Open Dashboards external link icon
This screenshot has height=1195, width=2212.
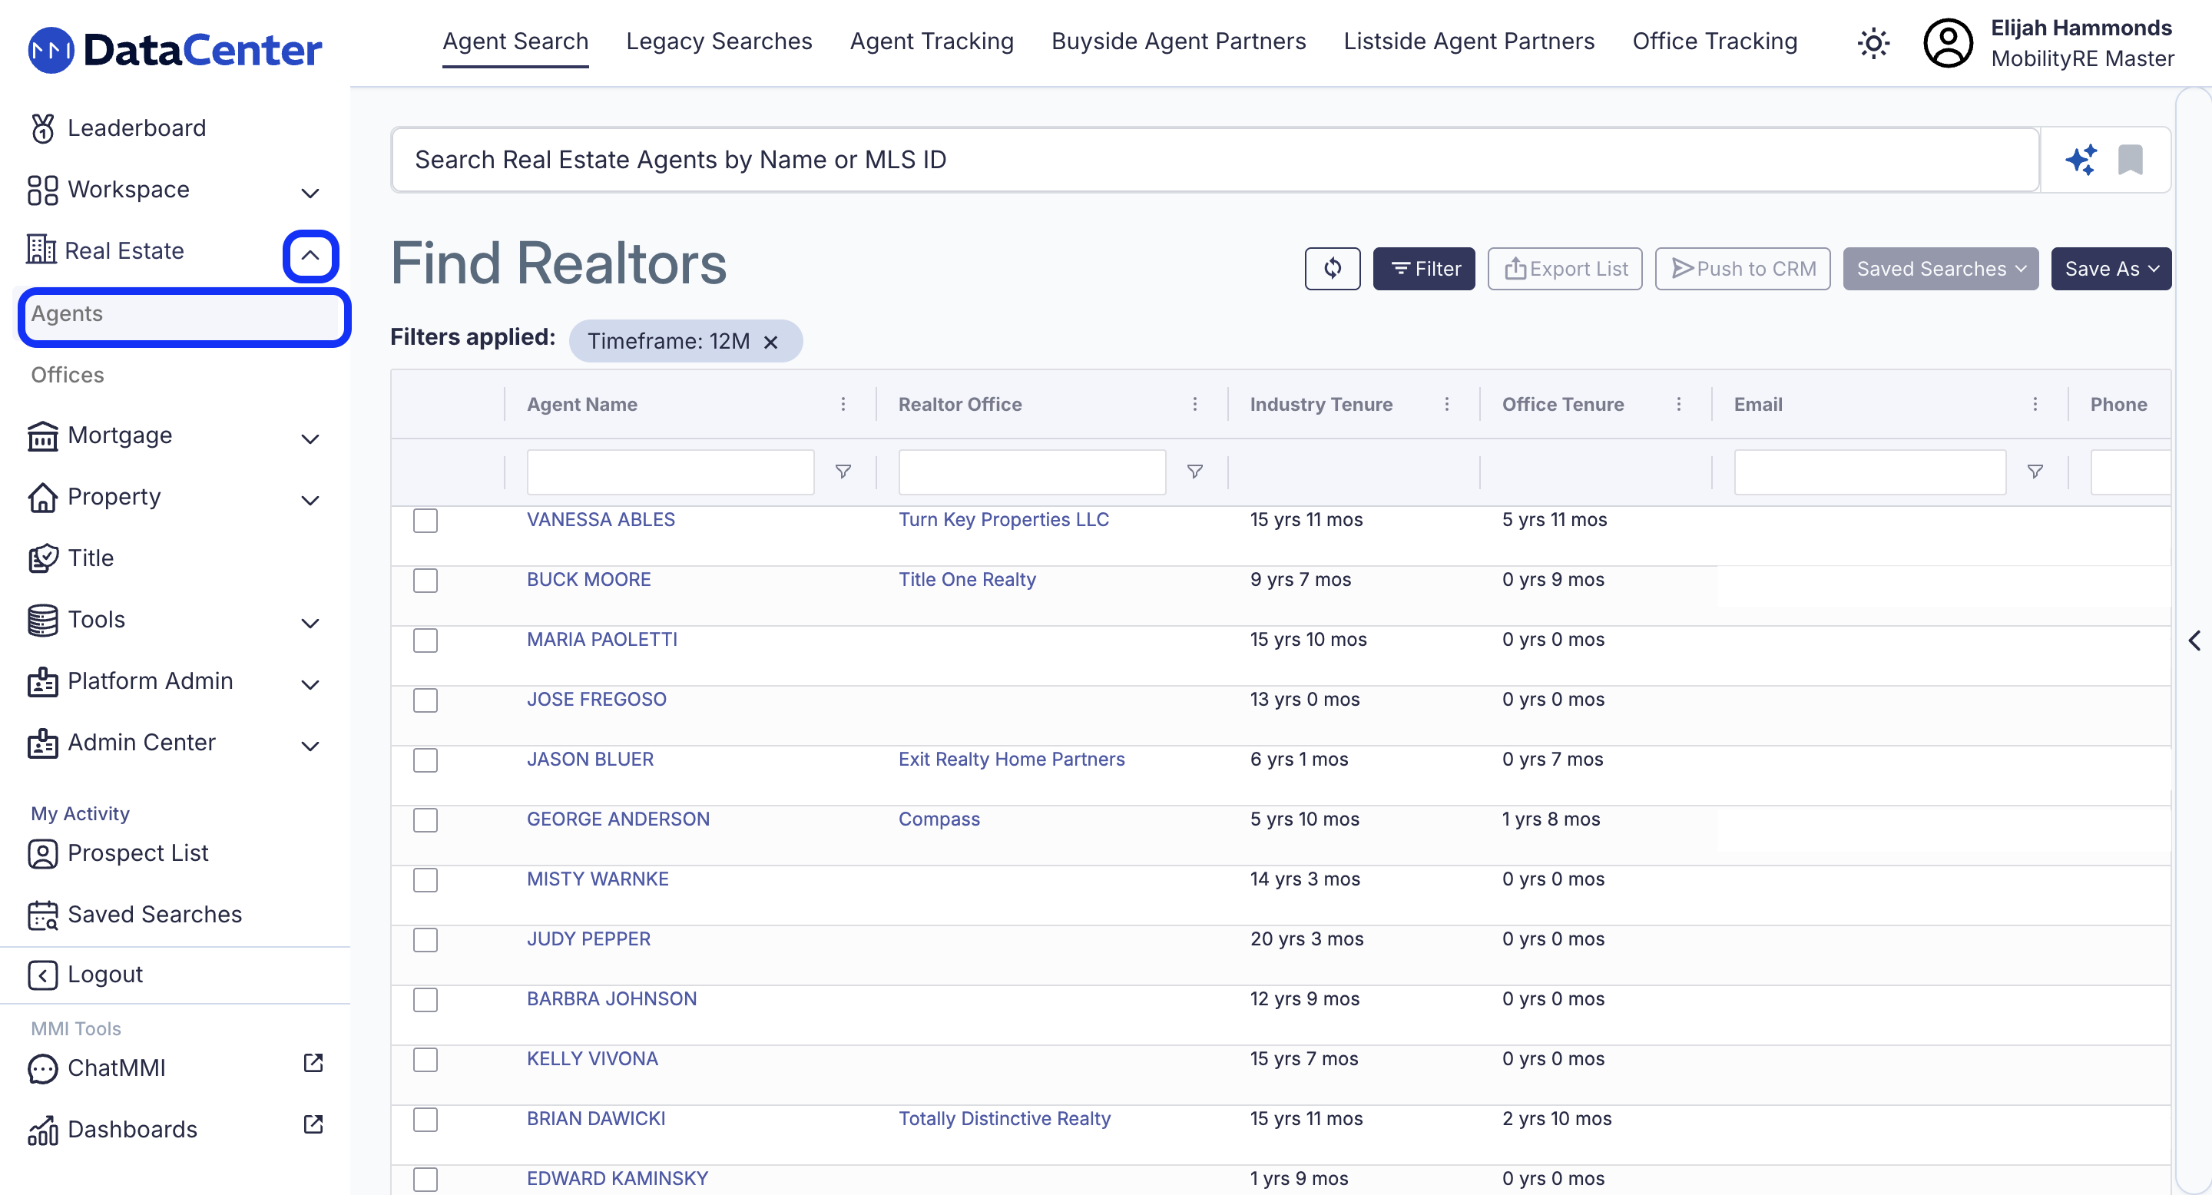pyautogui.click(x=313, y=1124)
